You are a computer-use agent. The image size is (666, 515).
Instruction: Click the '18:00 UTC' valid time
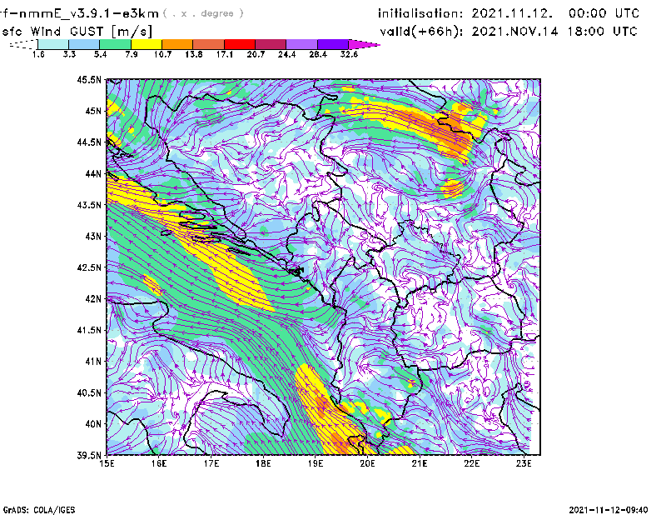coord(602,32)
